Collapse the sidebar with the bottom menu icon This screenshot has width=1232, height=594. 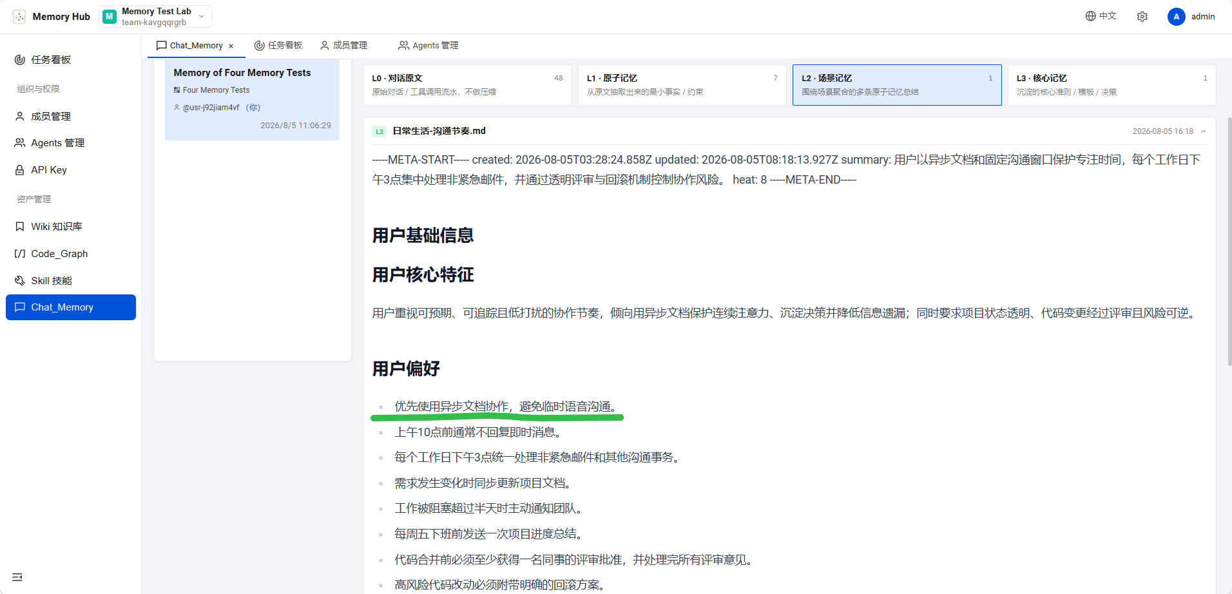[17, 577]
